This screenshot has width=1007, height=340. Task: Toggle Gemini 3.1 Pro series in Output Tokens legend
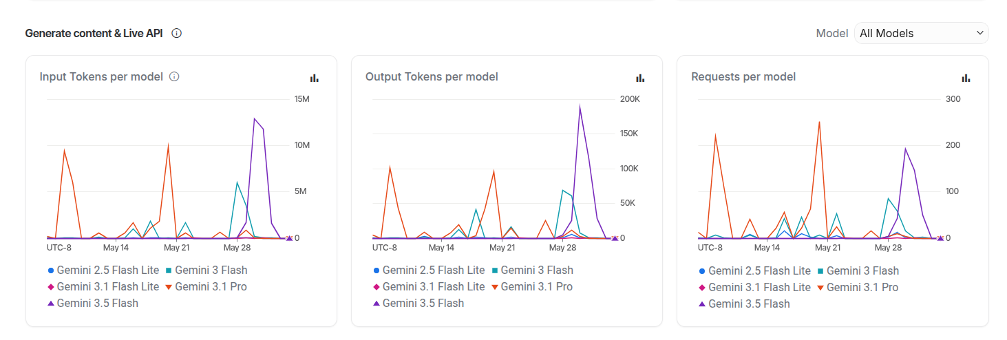click(x=532, y=286)
